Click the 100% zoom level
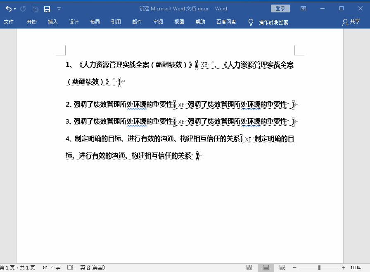 coord(356,267)
